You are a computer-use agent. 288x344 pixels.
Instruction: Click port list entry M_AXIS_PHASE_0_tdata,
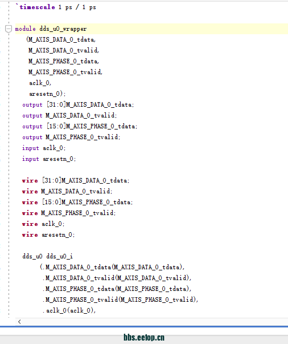pyautogui.click(x=64, y=61)
